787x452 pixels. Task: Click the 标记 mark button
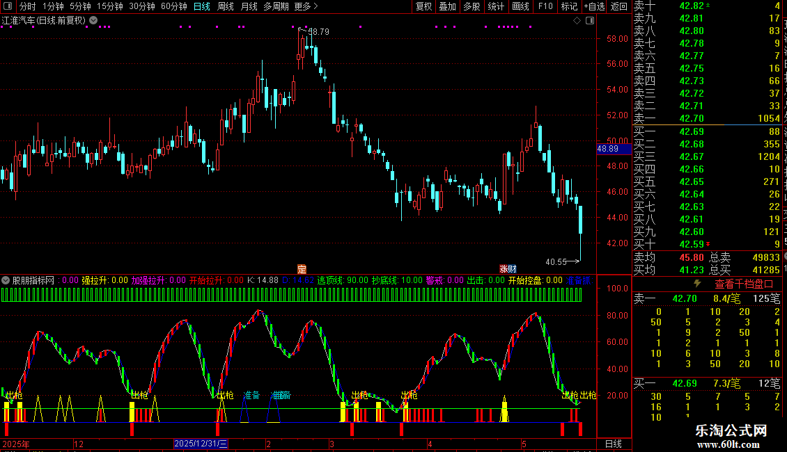569,6
